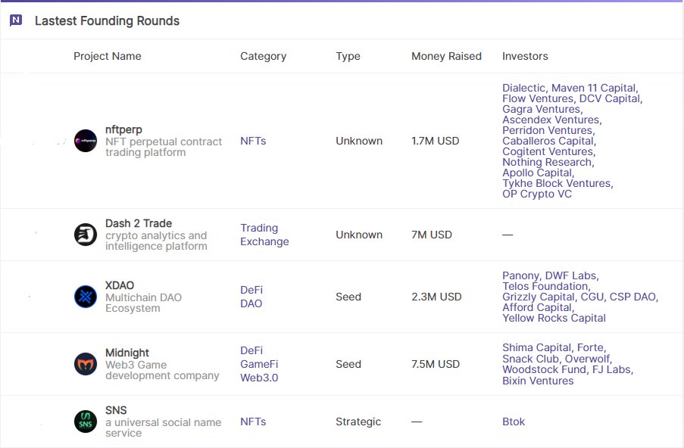Open Caballeros Capital investor link
684x448 pixels.
[548, 141]
